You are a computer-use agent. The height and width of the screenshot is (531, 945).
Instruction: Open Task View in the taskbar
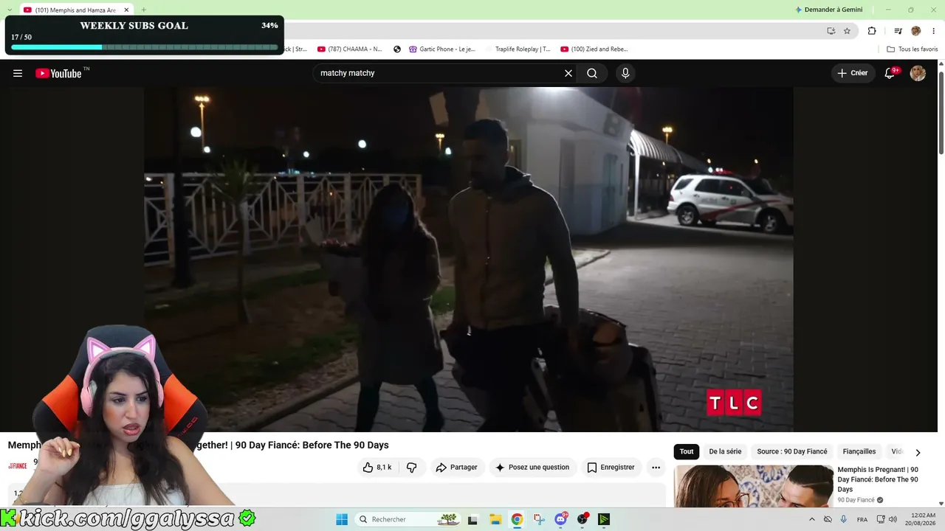coord(473,519)
